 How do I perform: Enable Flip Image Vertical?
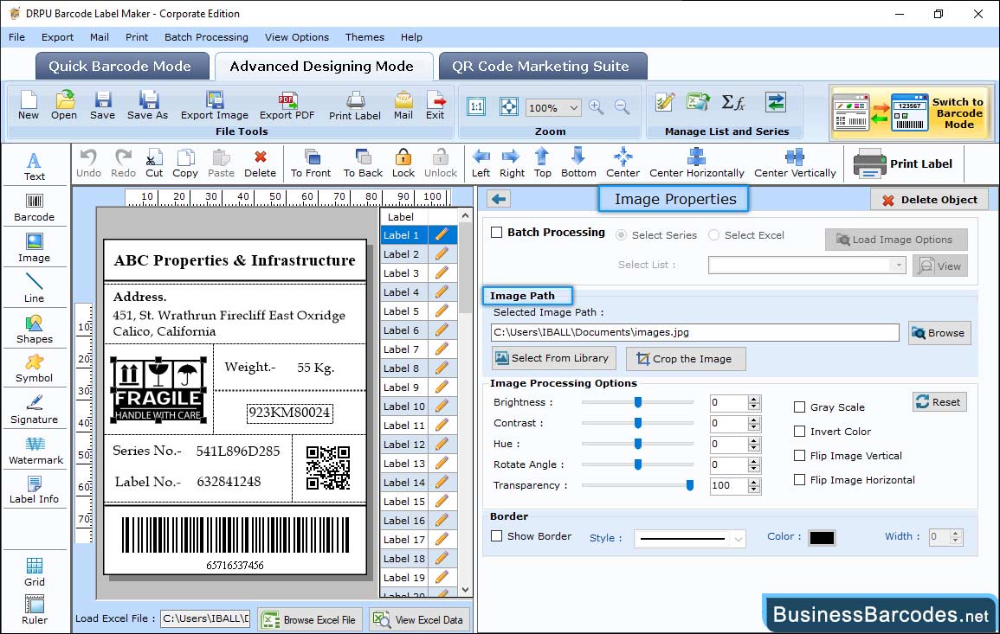799,456
